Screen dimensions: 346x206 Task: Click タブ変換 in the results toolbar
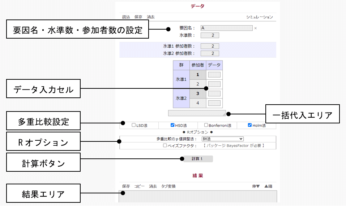(168, 186)
